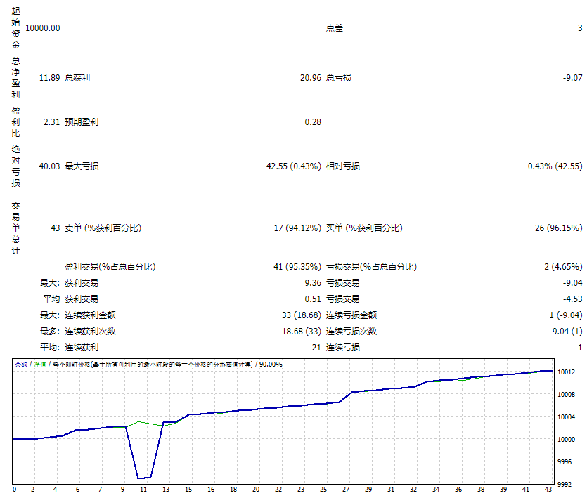The image size is (587, 498).
Task: Click the 卖单 result 17 (94.12%)
Action: point(297,228)
